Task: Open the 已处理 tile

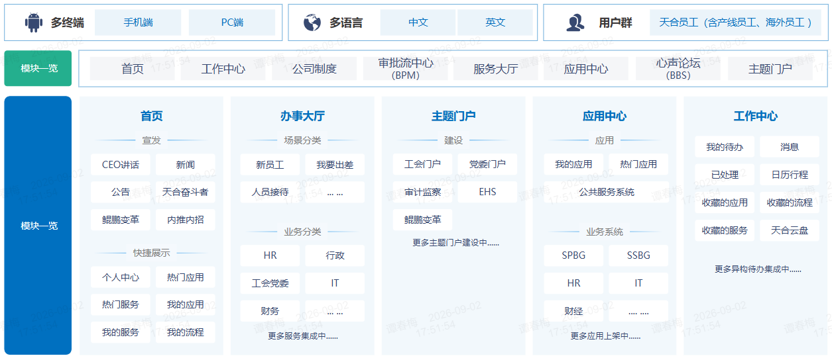Action: click(x=725, y=175)
